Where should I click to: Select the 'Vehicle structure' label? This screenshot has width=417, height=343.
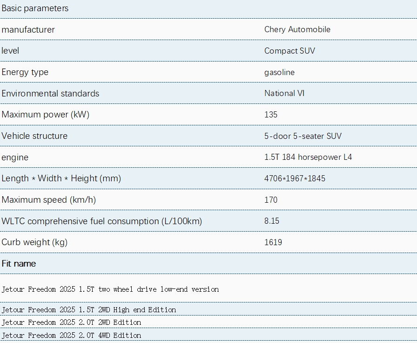(34, 136)
